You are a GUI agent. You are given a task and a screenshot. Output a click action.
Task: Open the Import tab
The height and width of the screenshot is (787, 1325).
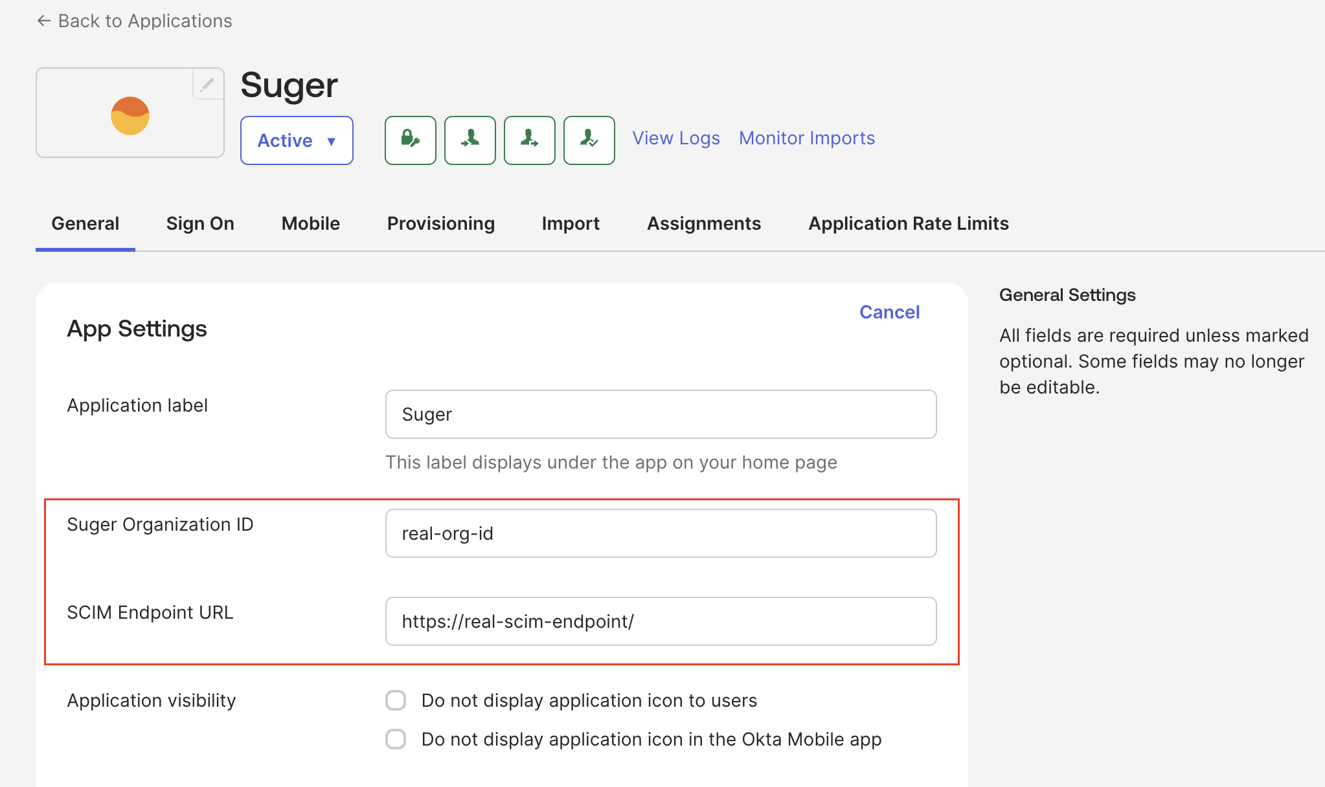[570, 223]
